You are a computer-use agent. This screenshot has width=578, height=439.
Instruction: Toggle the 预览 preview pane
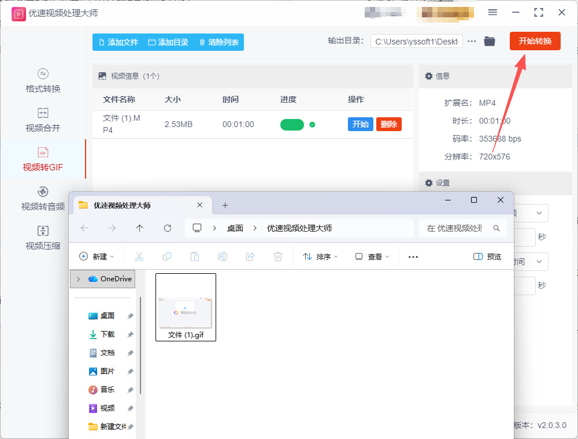[487, 256]
